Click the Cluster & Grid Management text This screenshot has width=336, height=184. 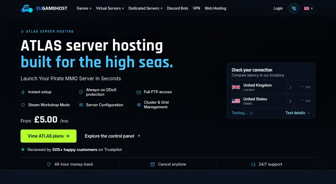(x=156, y=105)
